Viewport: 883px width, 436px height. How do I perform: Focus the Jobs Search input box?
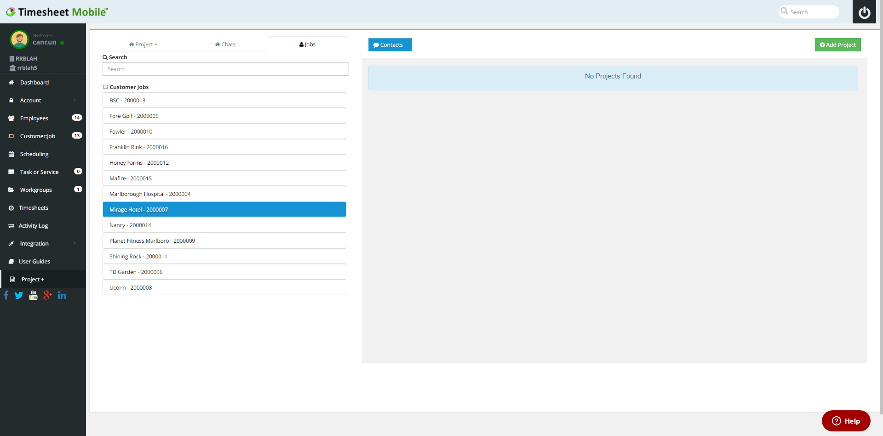(x=225, y=69)
